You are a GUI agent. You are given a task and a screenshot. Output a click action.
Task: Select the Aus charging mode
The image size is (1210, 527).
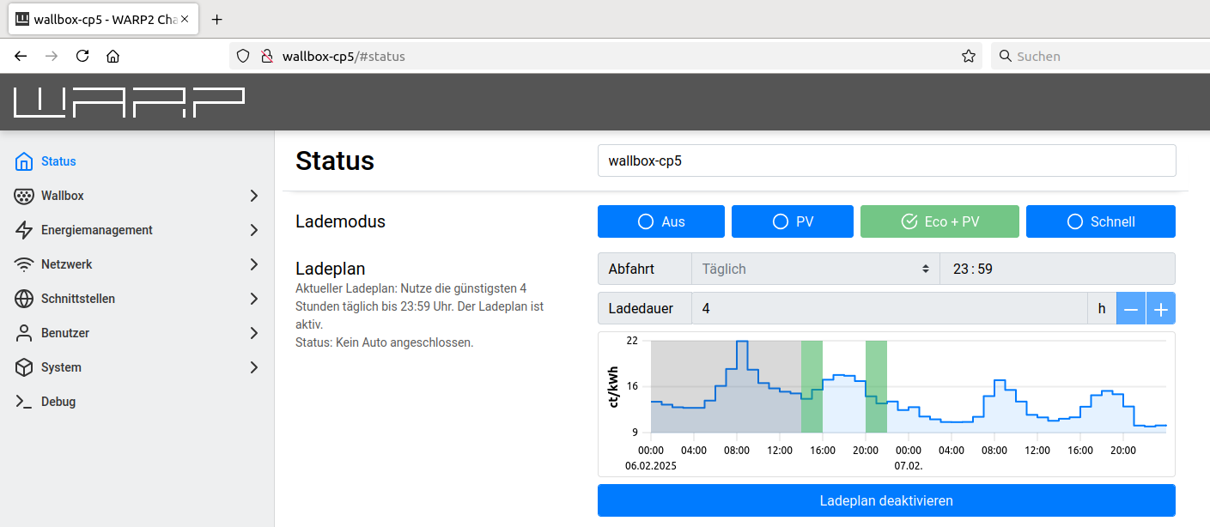click(x=661, y=221)
